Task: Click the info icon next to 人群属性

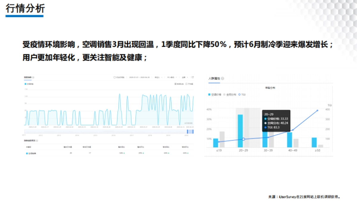Action: pos(222,79)
